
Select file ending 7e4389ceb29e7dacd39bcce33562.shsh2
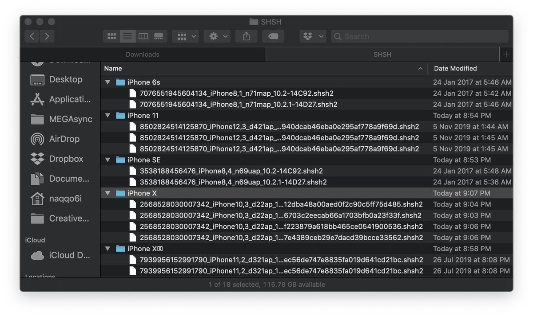(x=281, y=238)
